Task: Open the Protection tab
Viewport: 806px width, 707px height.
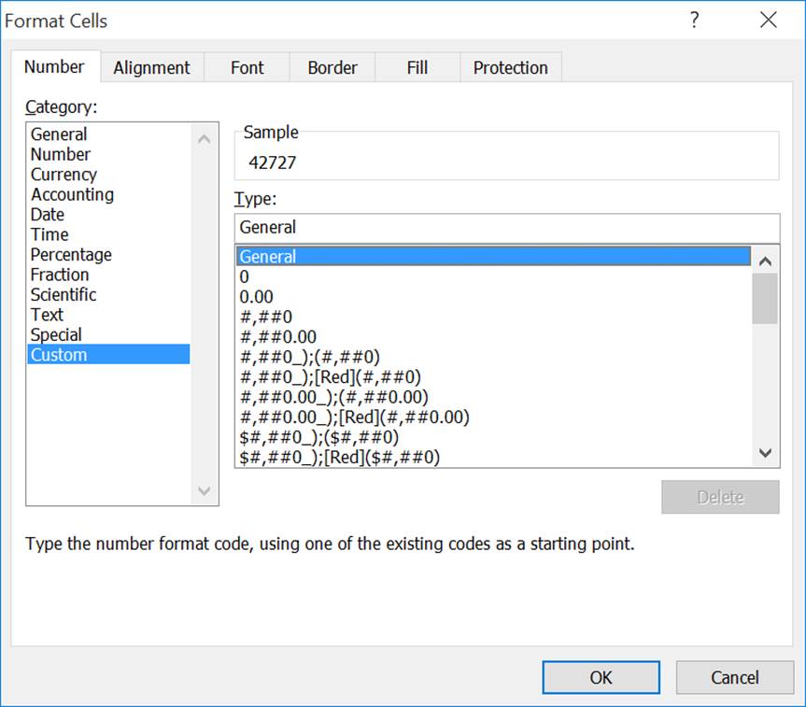Action: coord(511,67)
